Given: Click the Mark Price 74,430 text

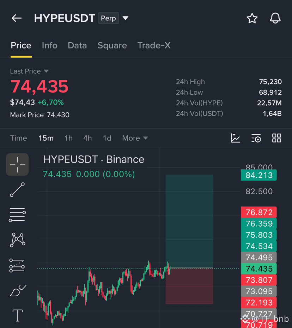Looking at the screenshot, I should (x=39, y=115).
